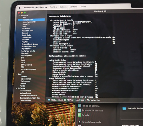This screenshot has height=126, width=143.
Task: Select Volúmenes under Red
Action: pyautogui.click(x=25, y=81)
